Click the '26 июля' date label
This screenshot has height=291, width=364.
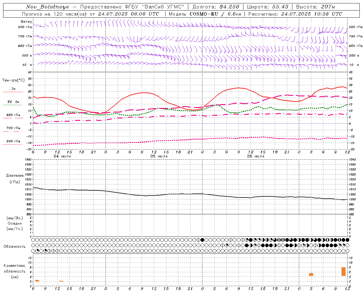click(x=256, y=156)
